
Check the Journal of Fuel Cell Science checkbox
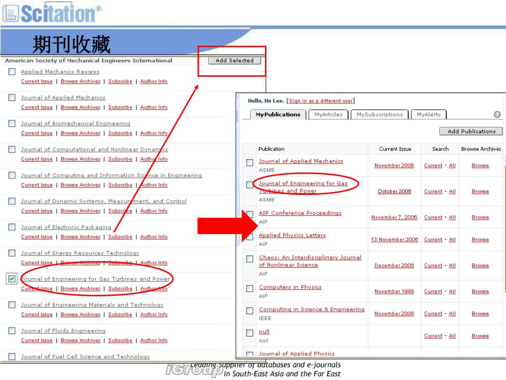(12, 356)
